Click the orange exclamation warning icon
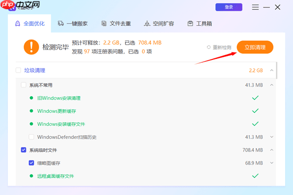Screen dimensions: 293x195 coord(31,47)
